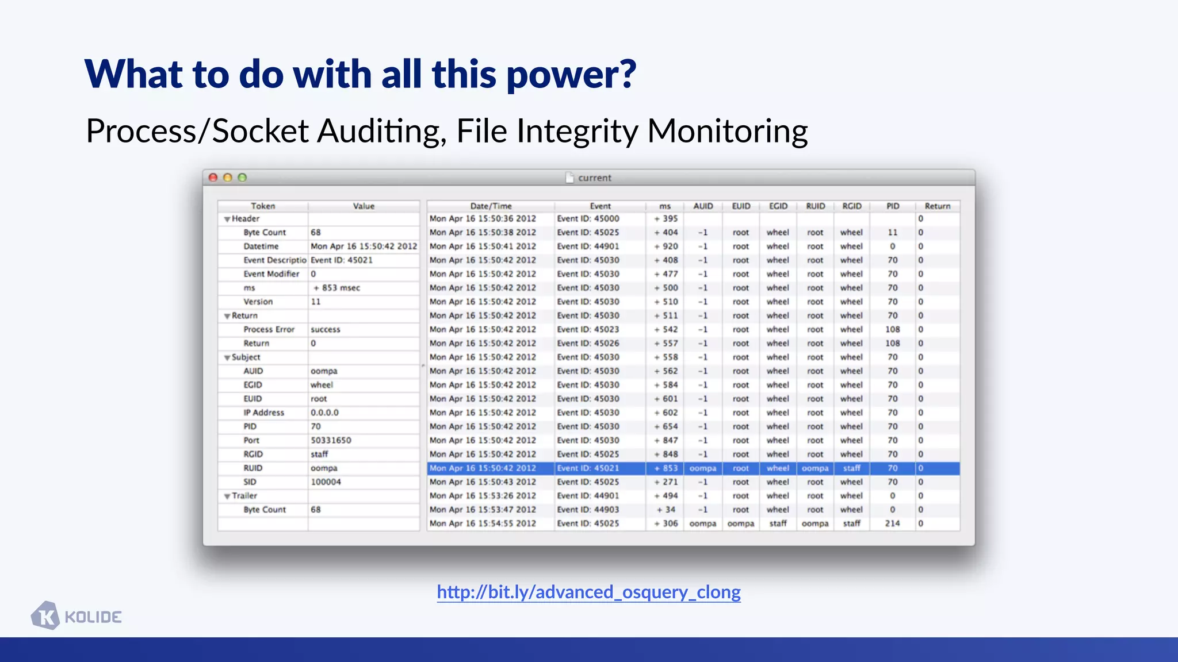Select the Datetime token row
This screenshot has width=1178, height=662.
coord(319,247)
